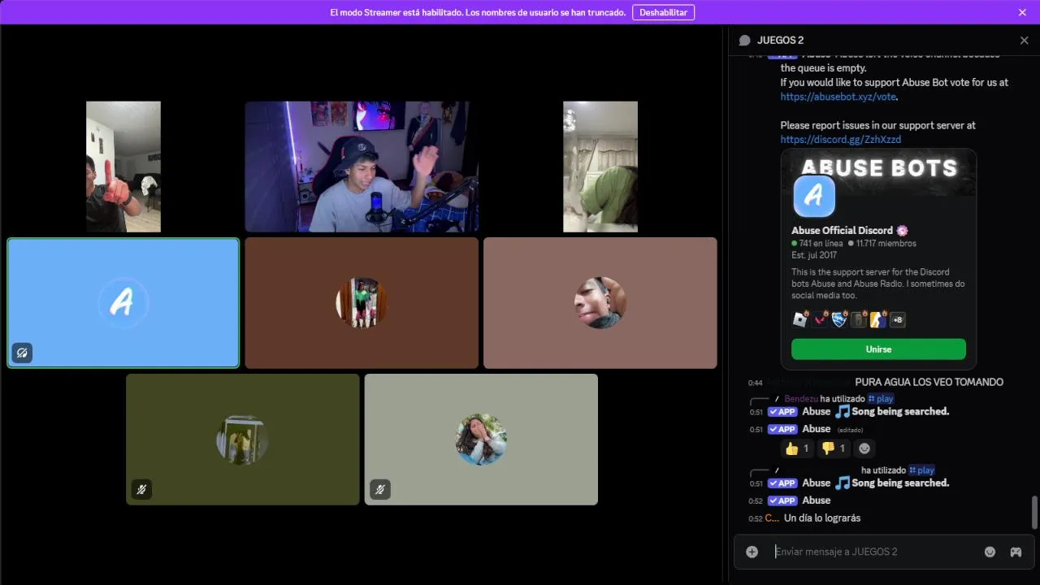The width and height of the screenshot is (1040, 585).
Task: Open the abusebot.xyz/vote link
Action: click(x=838, y=97)
